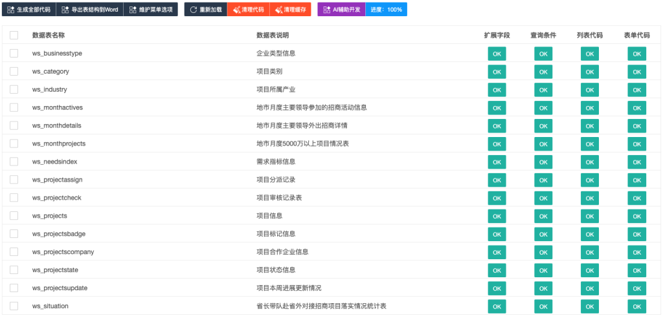Select the ws_projects row checkbox
This screenshot has width=663, height=318.
14,216
